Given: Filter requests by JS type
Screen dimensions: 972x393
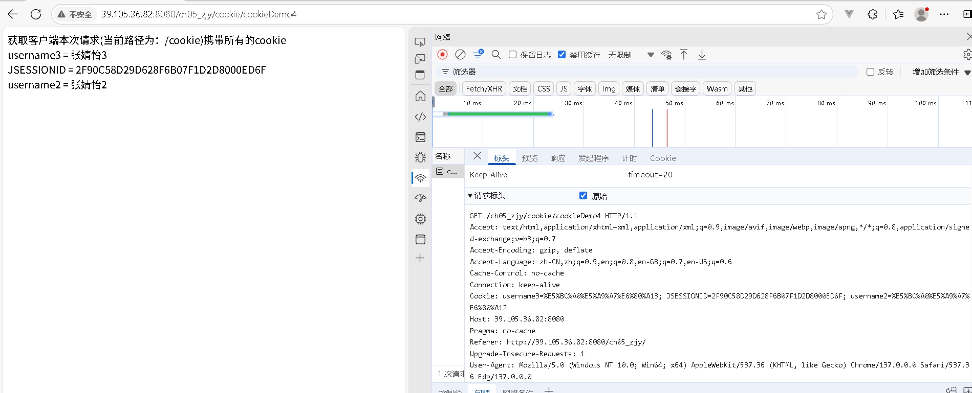Looking at the screenshot, I should point(564,89).
